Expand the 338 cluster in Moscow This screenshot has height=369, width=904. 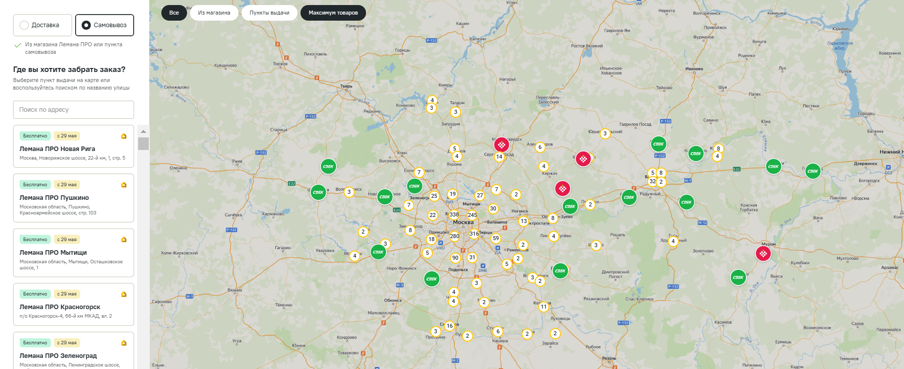pyautogui.click(x=454, y=214)
